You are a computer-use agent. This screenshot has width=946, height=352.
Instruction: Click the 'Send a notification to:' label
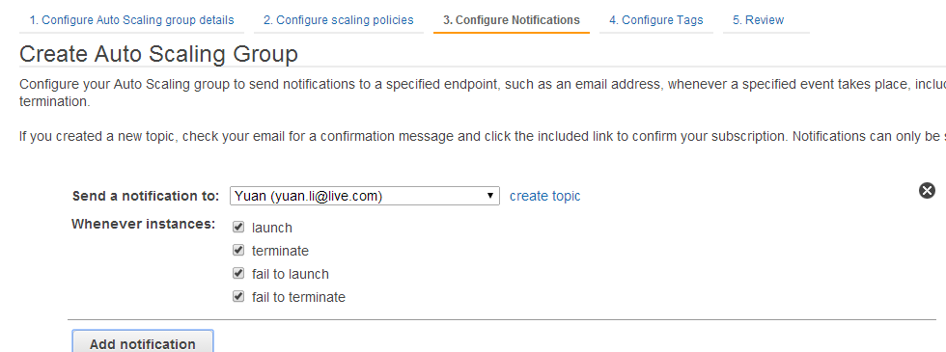pos(146,196)
